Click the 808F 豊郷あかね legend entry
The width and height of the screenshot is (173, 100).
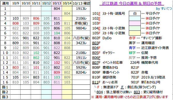pos(105,67)
